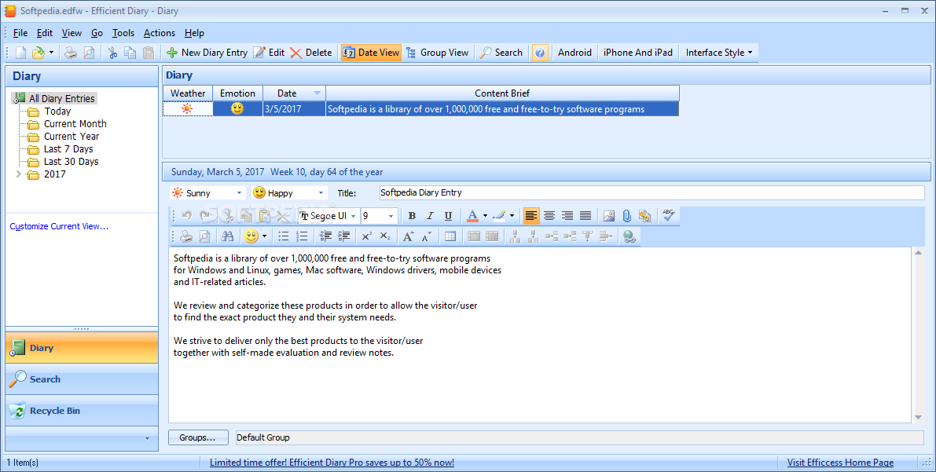Insert a hyperlink with the globe icon

630,236
